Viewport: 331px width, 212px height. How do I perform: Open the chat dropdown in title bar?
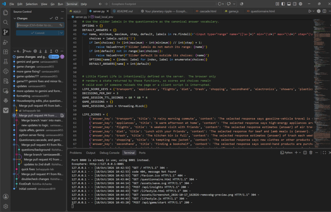[234, 4]
